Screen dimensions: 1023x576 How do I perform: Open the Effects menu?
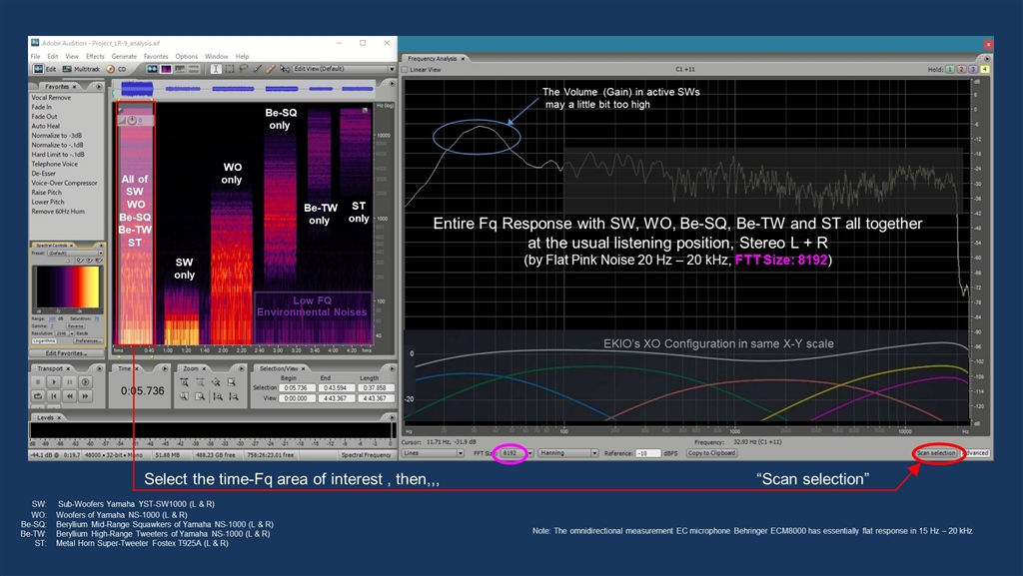(x=95, y=57)
